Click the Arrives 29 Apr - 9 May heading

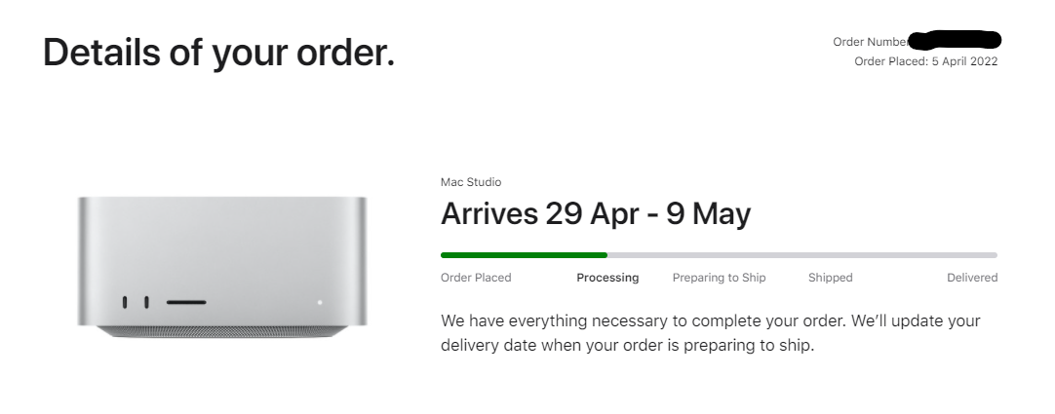[x=596, y=213]
